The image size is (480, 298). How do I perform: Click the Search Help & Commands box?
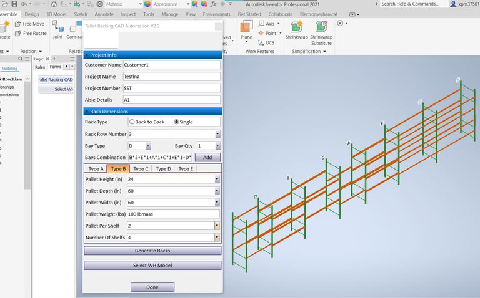pyautogui.click(x=414, y=4)
